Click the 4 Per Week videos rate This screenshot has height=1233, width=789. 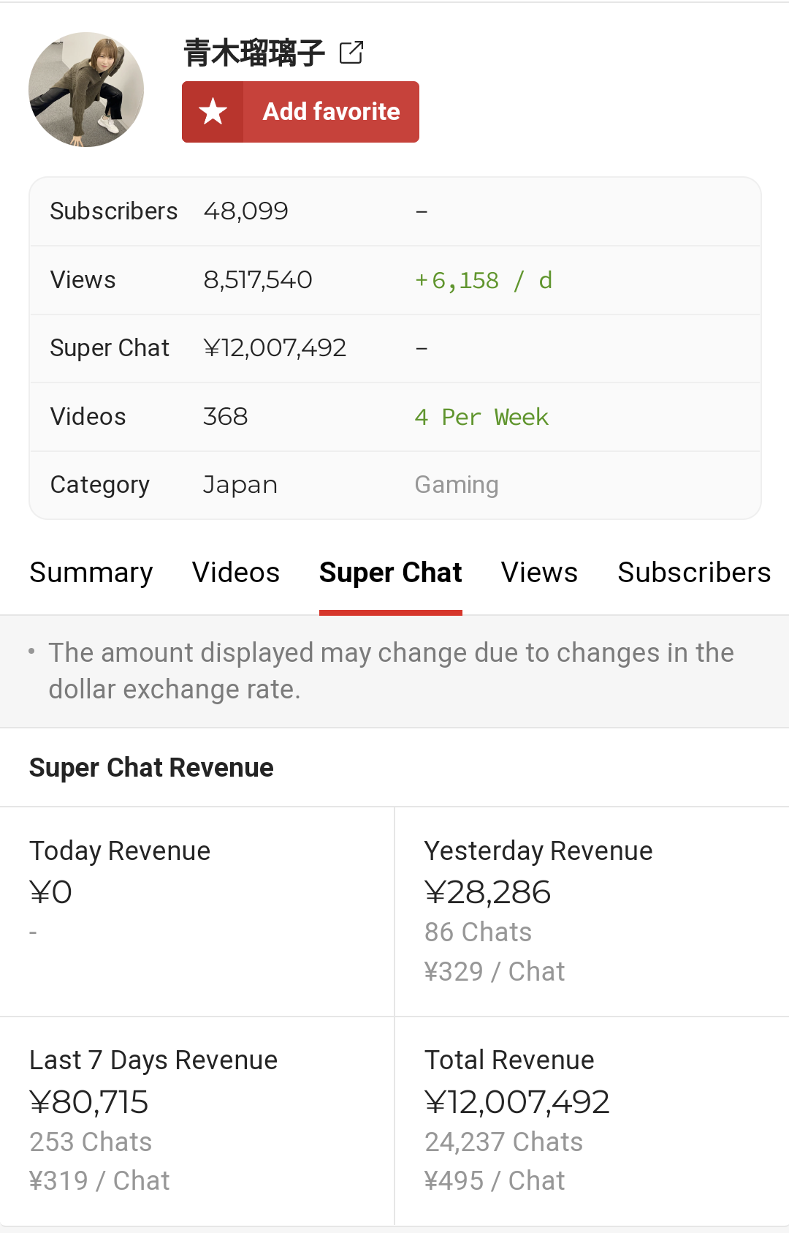481,417
